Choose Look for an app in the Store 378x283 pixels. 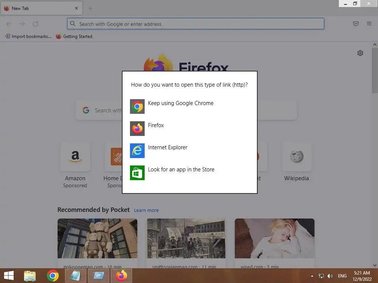189,173
